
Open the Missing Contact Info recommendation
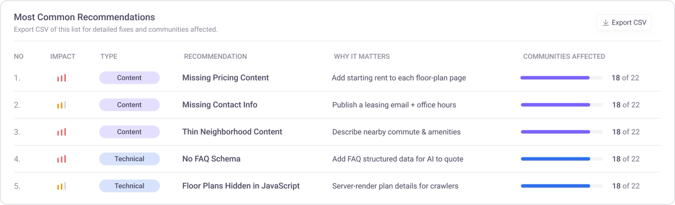coord(220,105)
